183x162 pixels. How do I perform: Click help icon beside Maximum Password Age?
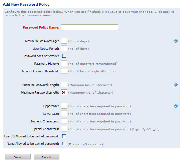pos(176,41)
